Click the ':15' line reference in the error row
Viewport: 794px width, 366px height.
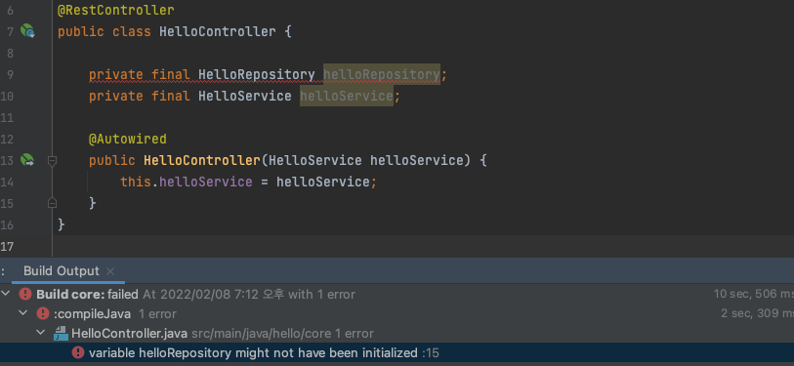(431, 353)
